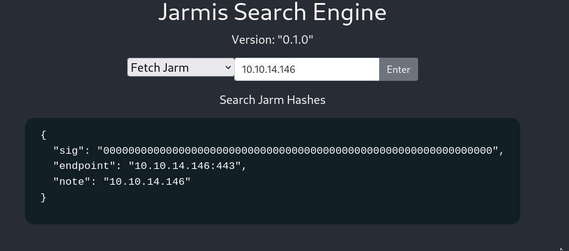Viewport: 569px width, 251px height.
Task: Click the Fetch Jarm text in the select box
Action: pyautogui.click(x=159, y=67)
